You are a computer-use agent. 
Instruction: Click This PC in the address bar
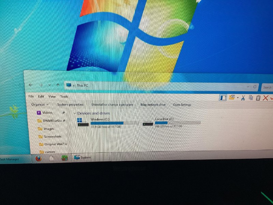82,85
